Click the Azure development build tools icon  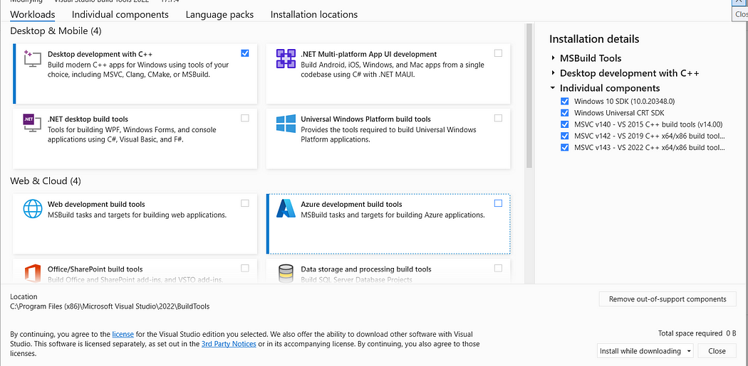[286, 208]
